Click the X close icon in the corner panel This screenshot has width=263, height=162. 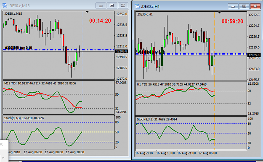(1, 144)
